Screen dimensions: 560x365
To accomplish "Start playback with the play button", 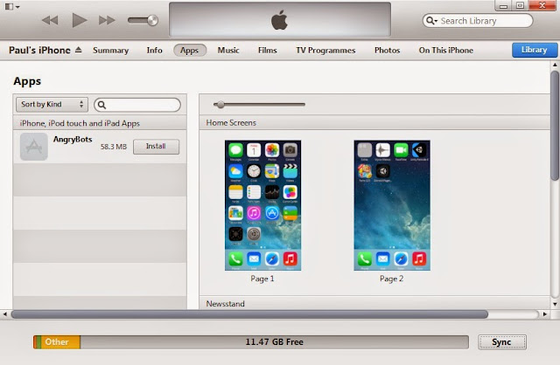I will click(x=80, y=20).
